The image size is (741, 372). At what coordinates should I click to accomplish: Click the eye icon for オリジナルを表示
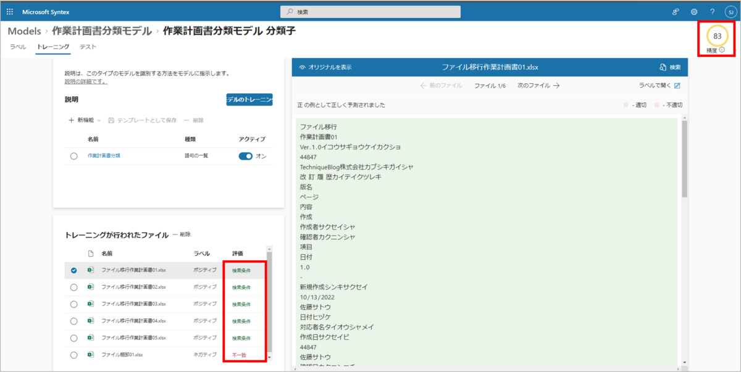(x=302, y=67)
